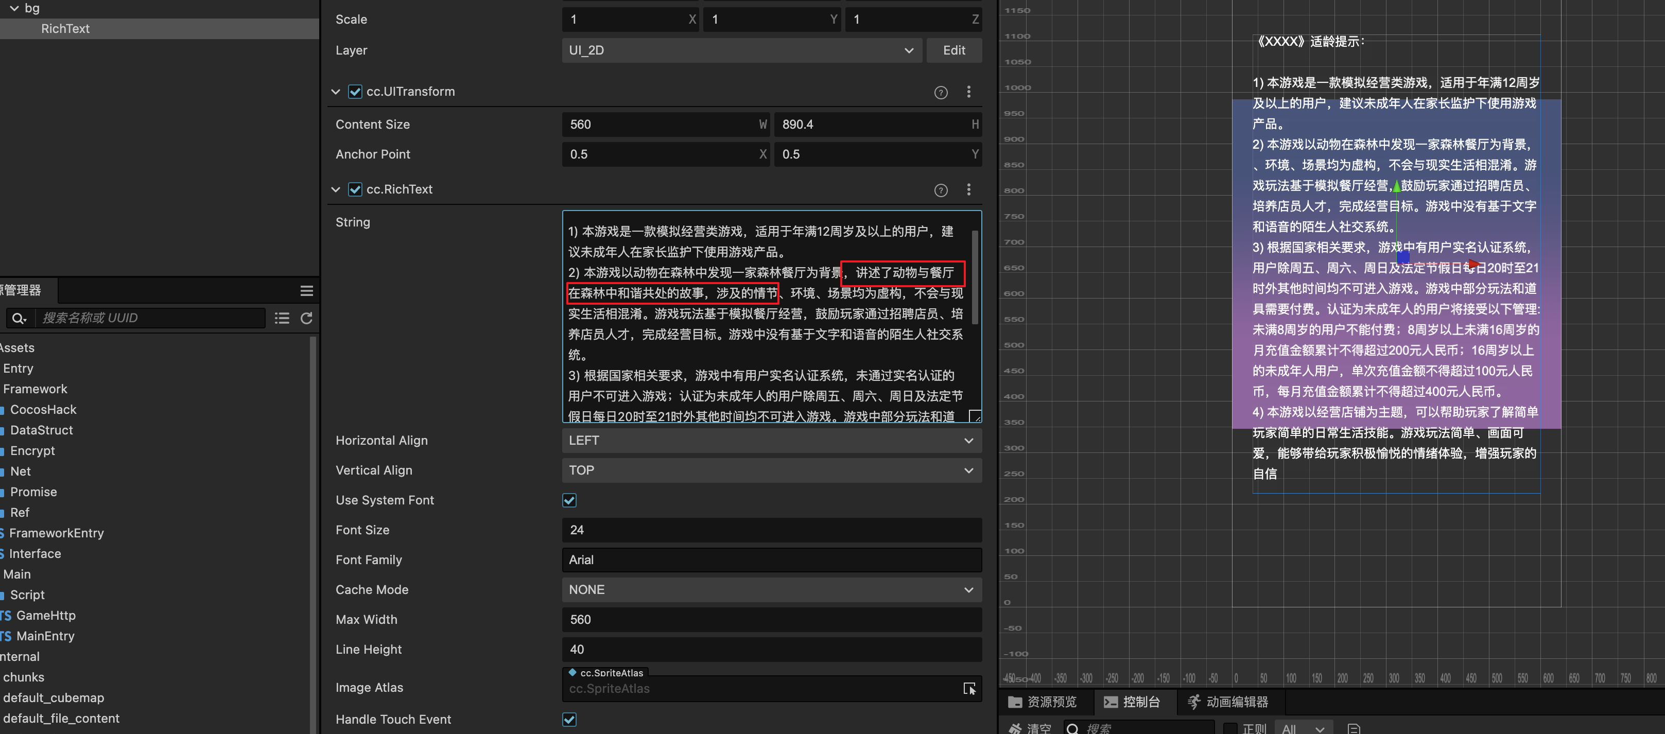
Task: Click cc.RichText help question mark icon
Action: pos(941,190)
